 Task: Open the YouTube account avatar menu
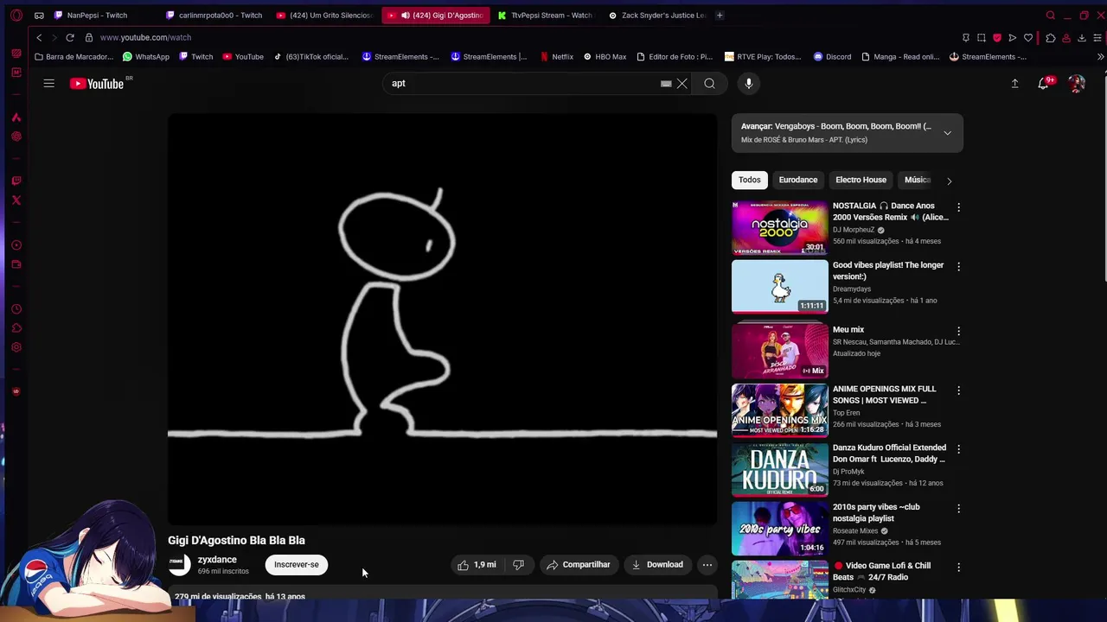pyautogui.click(x=1077, y=84)
